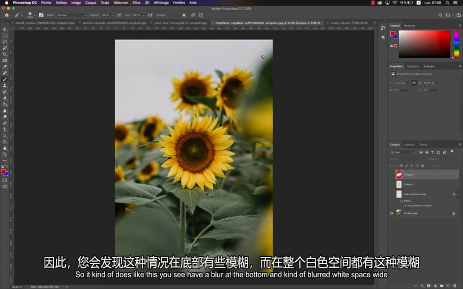
Task: Pick the Horizontal Type tool
Action: pyautogui.click(x=5, y=129)
